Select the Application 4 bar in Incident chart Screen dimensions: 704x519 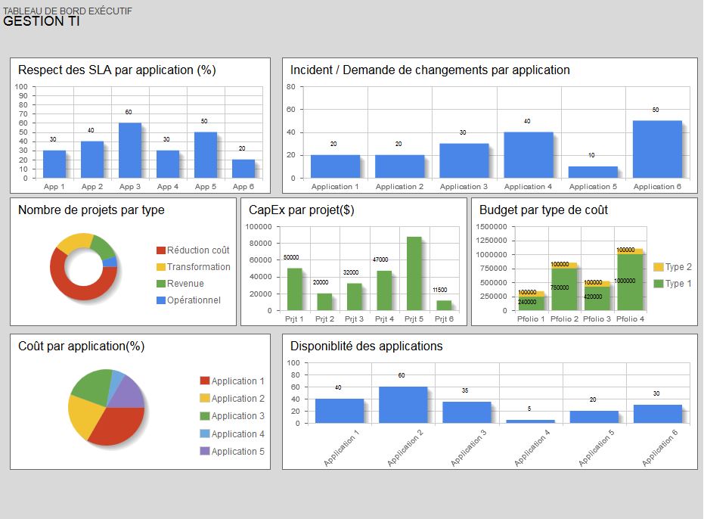(529, 155)
